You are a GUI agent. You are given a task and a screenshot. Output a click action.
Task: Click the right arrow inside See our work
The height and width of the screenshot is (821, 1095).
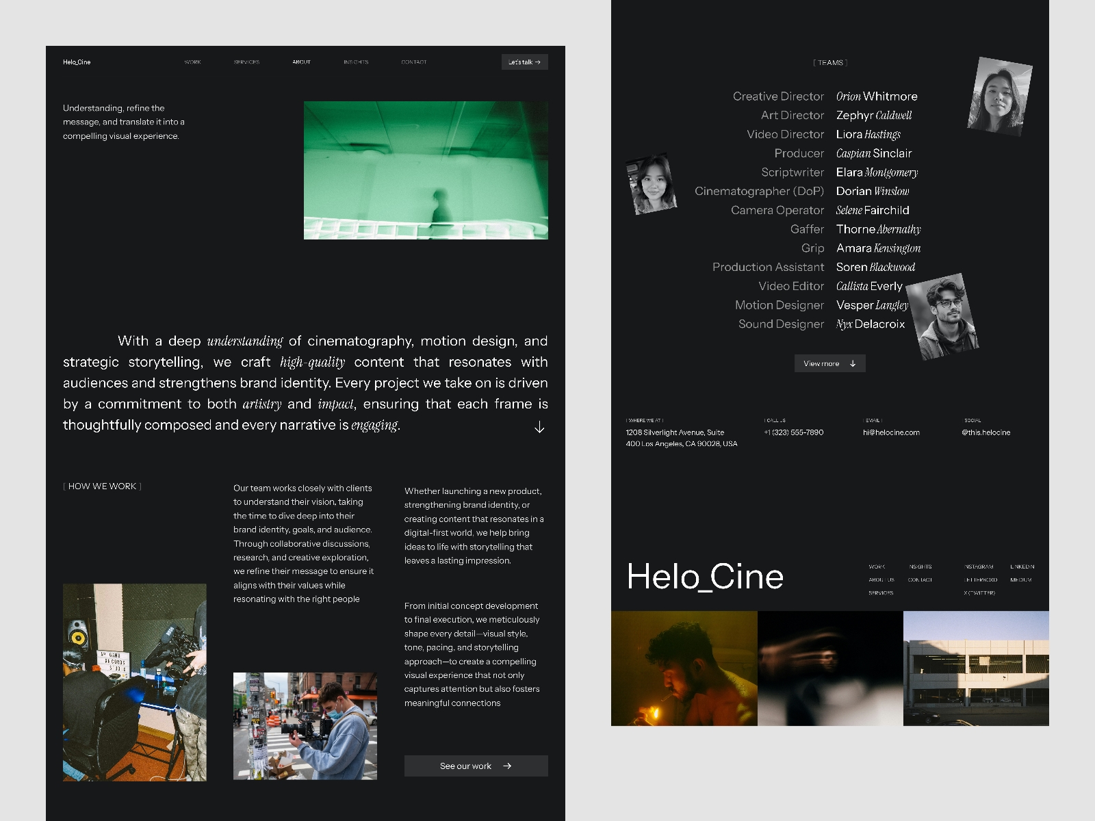[x=508, y=766]
